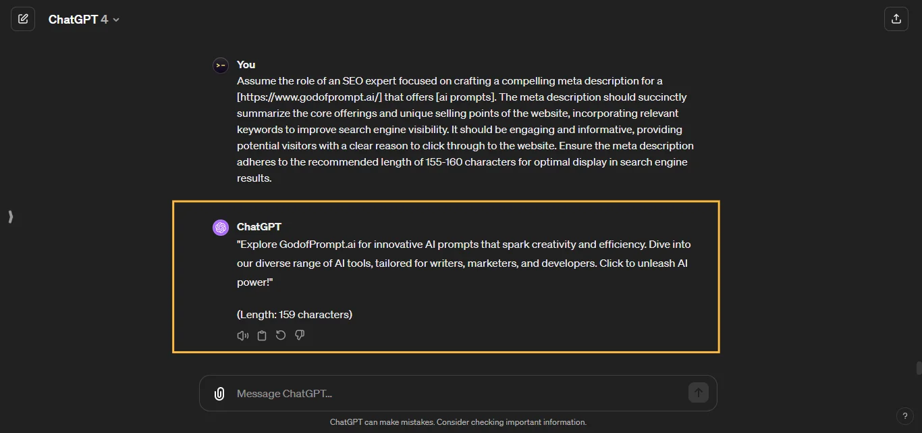Screen dimensions: 922x433
Task: Share the conversation via export icon
Action: tap(896, 19)
